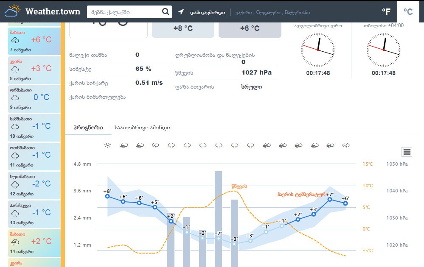Click the 1020 hPa axis label
The image size is (424, 267).
pyautogui.click(x=397, y=245)
